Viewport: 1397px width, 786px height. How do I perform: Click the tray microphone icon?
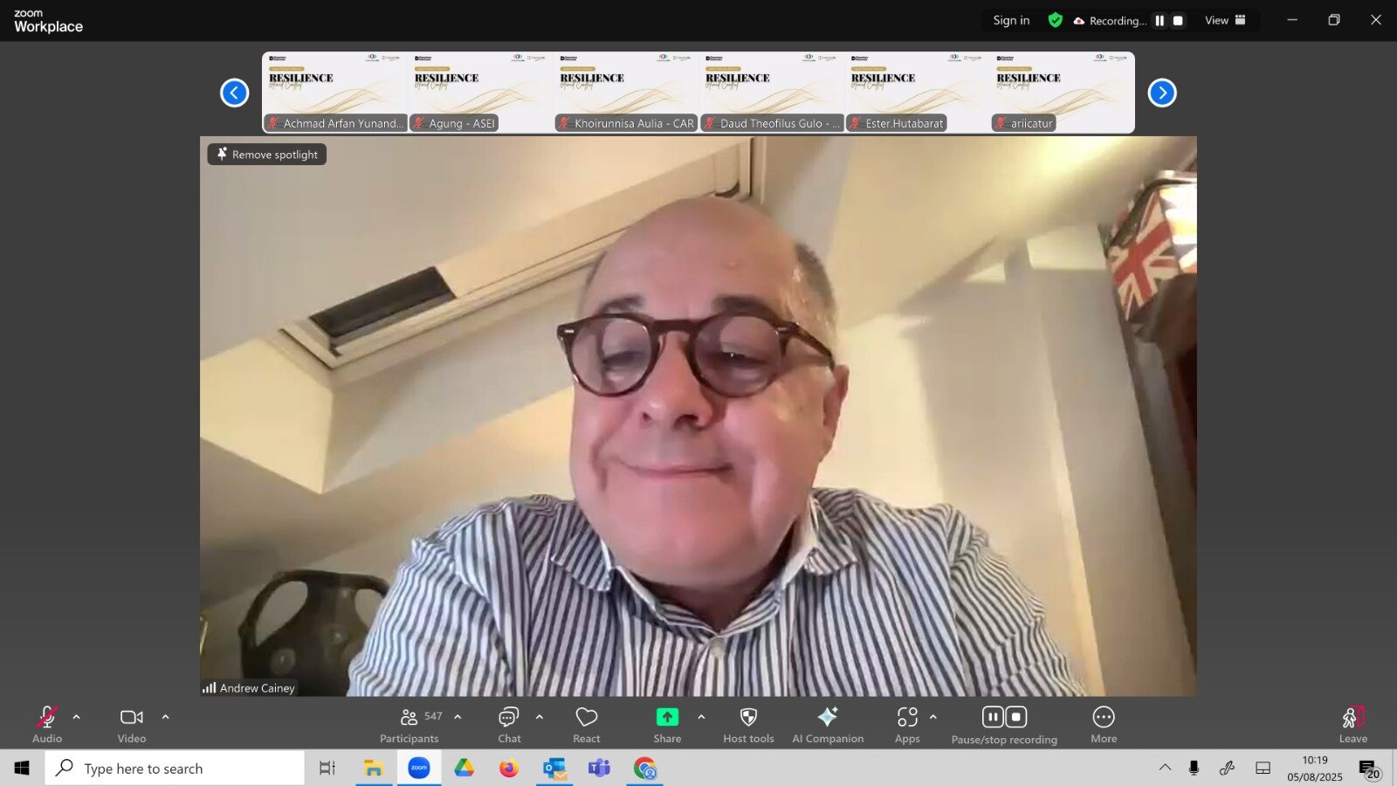[x=1194, y=769]
